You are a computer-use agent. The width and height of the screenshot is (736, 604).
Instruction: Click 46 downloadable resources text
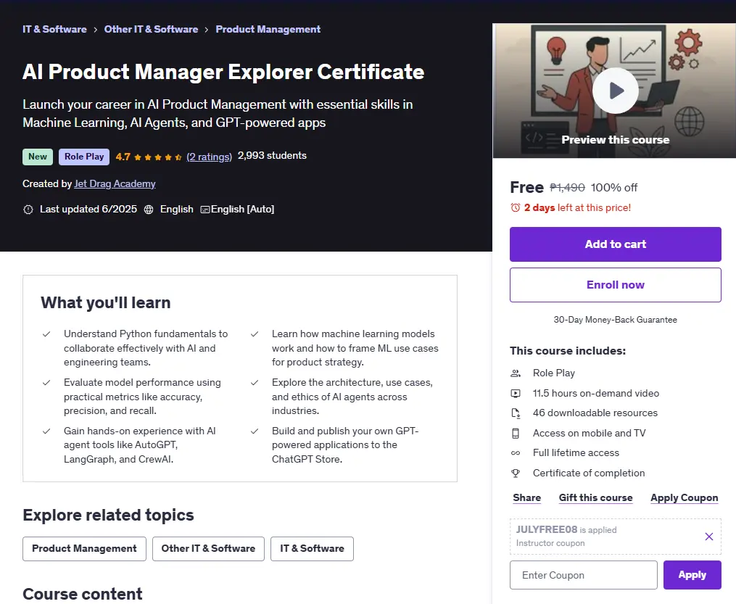click(x=595, y=413)
